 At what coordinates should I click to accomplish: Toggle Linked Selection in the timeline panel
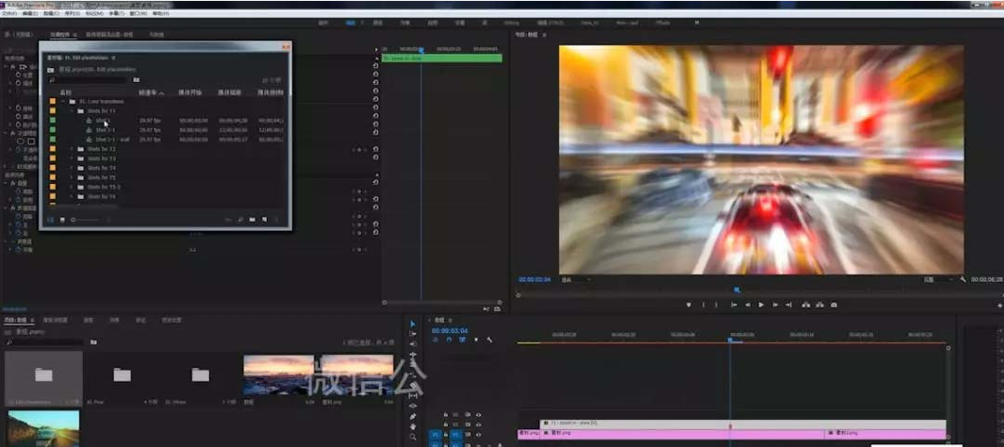click(462, 340)
